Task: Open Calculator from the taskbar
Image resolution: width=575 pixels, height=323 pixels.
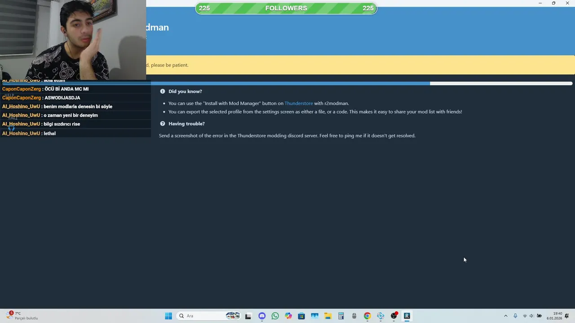Action: pos(341,316)
